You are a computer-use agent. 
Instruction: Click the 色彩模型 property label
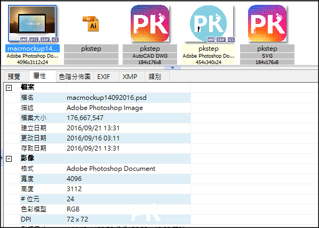pyautogui.click(x=34, y=209)
